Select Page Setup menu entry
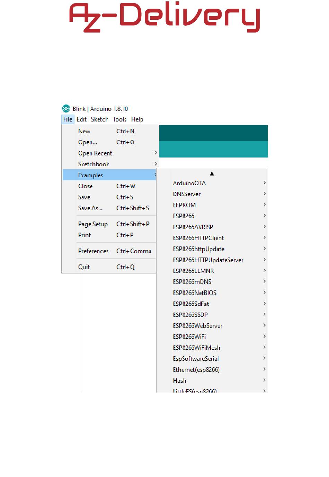This screenshot has width=329, height=477. pos(109,224)
